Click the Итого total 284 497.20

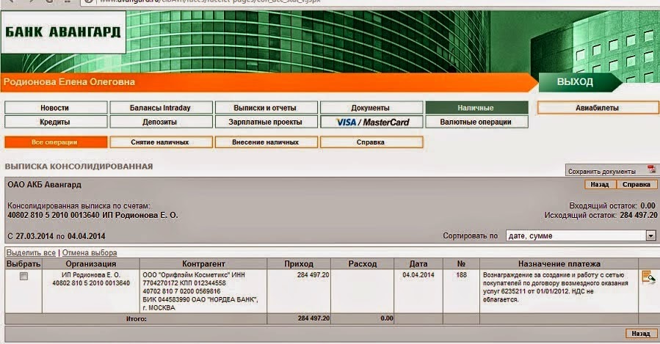point(313,318)
